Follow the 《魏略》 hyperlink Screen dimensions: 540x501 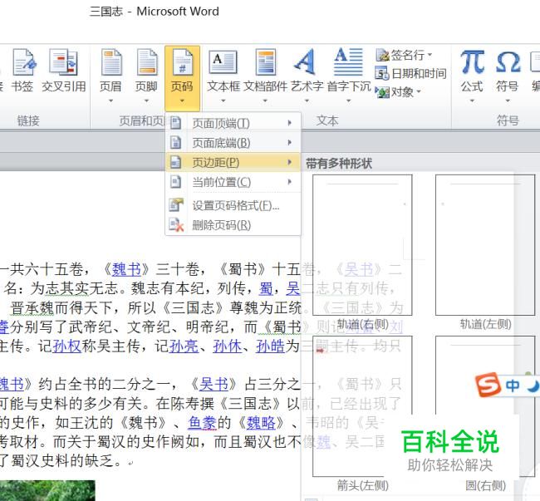[261, 423]
